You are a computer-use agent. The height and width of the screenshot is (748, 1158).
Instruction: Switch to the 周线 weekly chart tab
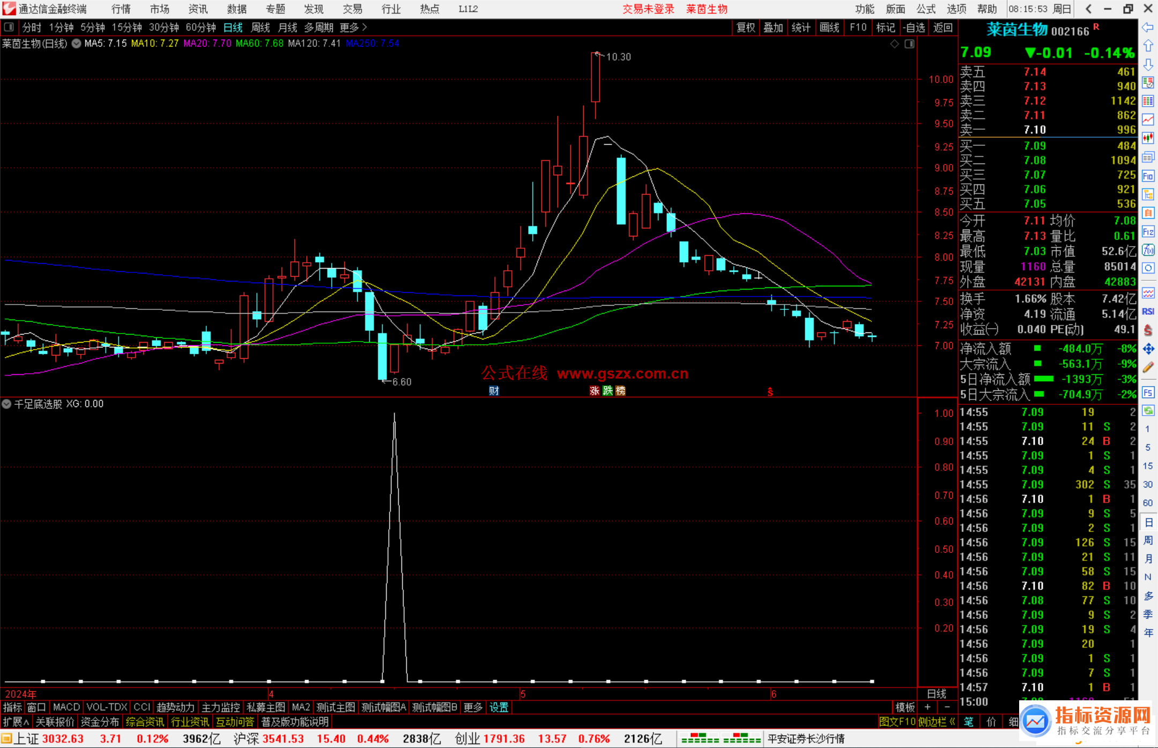[261, 27]
